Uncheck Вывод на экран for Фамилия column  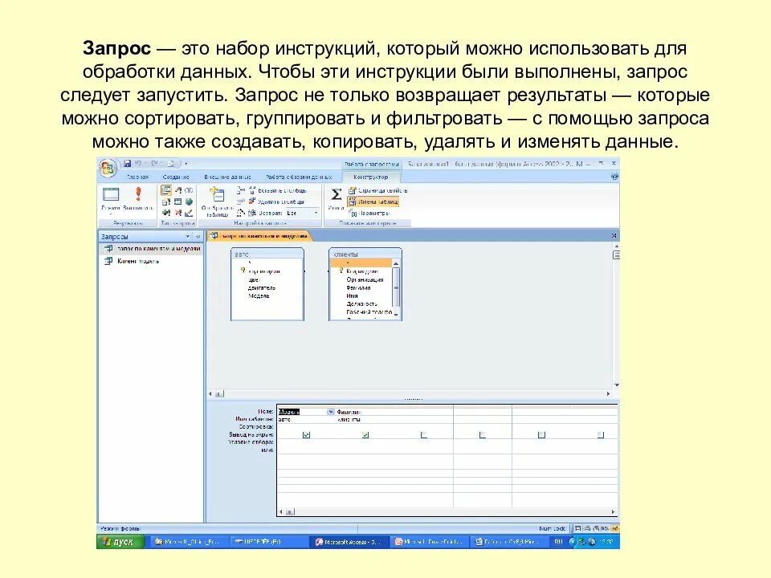point(365,435)
